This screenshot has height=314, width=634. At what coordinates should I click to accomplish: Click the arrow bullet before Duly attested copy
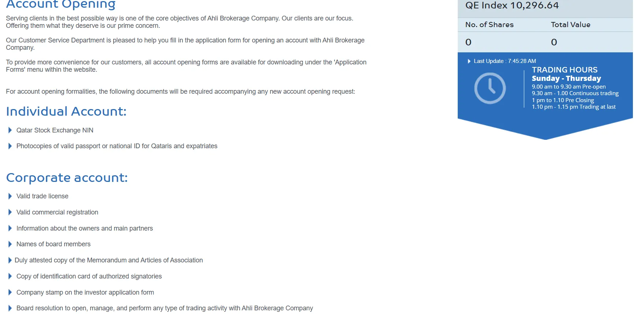10,260
